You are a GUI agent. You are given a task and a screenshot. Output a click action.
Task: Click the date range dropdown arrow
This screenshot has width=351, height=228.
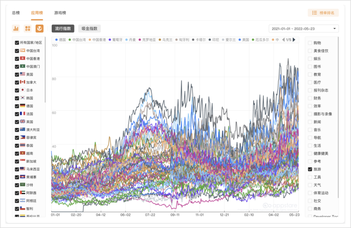(334, 29)
